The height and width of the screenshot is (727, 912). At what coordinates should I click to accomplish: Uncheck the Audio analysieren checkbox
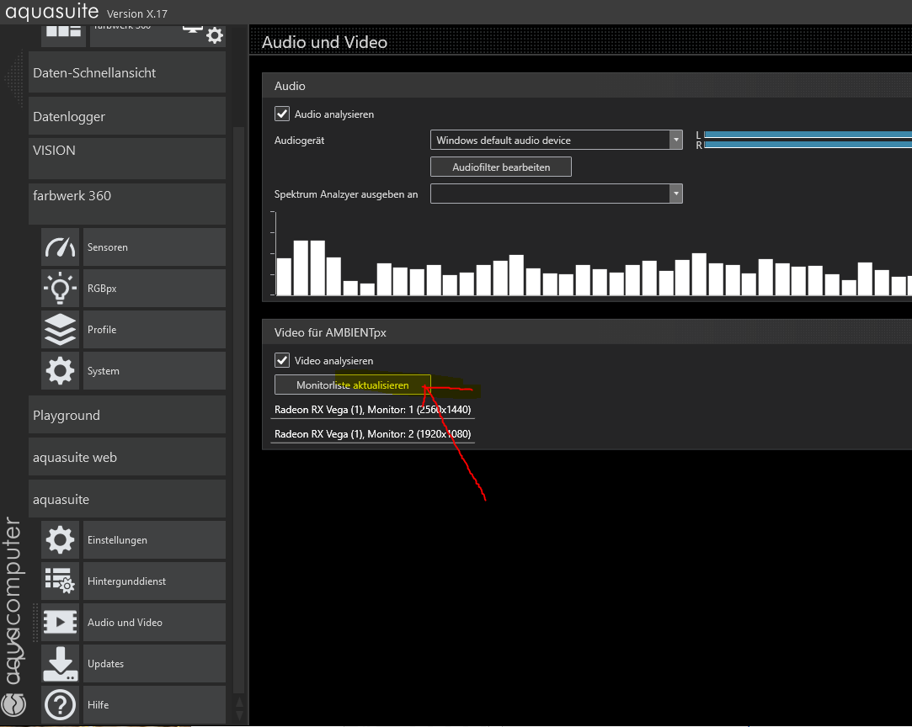282,114
